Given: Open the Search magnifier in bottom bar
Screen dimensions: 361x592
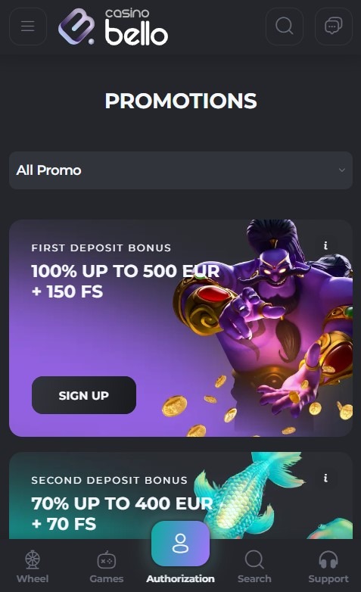Looking at the screenshot, I should (x=254, y=559).
